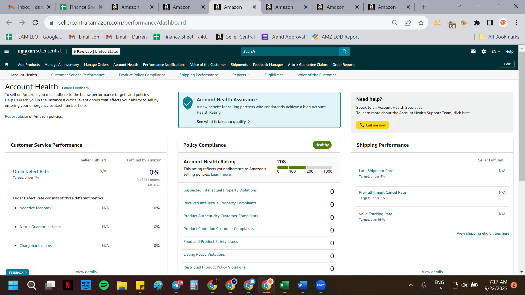This screenshot has height=295, width=525.
Task: Open the Customer Service Performance tab
Action: point(78,75)
